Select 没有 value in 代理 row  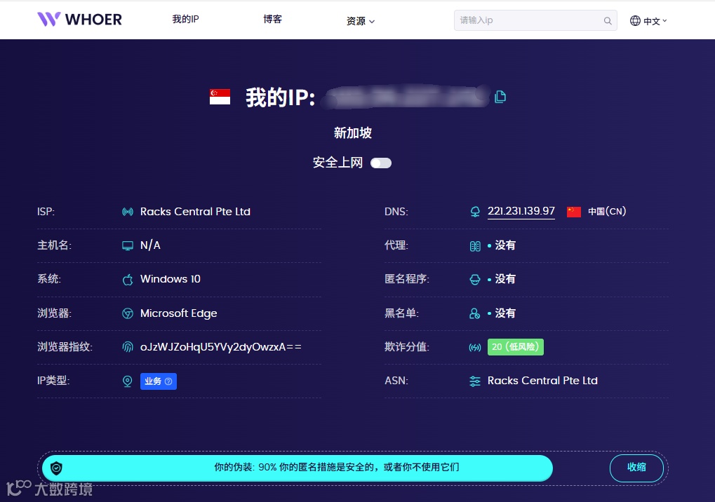(505, 245)
